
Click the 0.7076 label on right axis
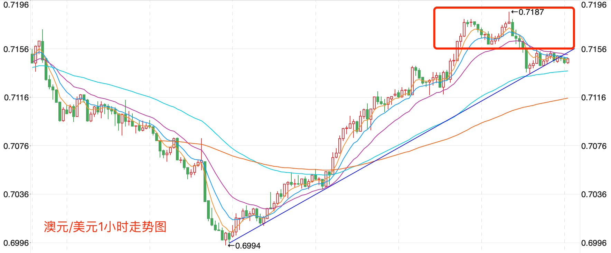tap(594, 146)
